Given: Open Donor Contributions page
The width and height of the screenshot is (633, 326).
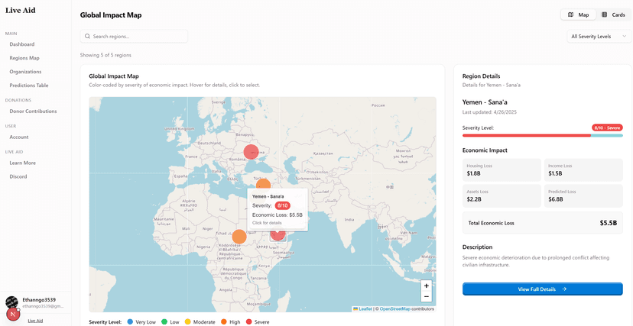Looking at the screenshot, I should tap(33, 111).
